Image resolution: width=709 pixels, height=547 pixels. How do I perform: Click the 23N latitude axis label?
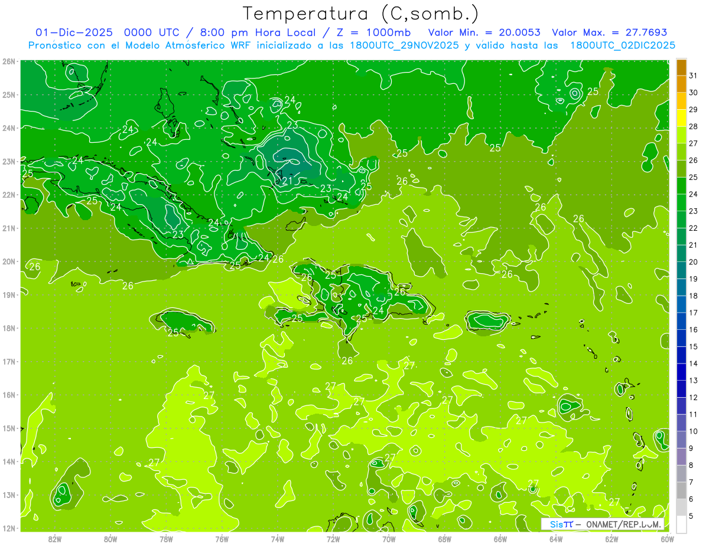(x=8, y=161)
